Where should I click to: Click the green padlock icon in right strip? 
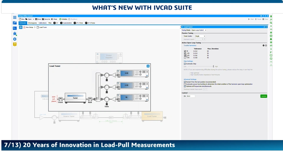pyautogui.click(x=271, y=39)
